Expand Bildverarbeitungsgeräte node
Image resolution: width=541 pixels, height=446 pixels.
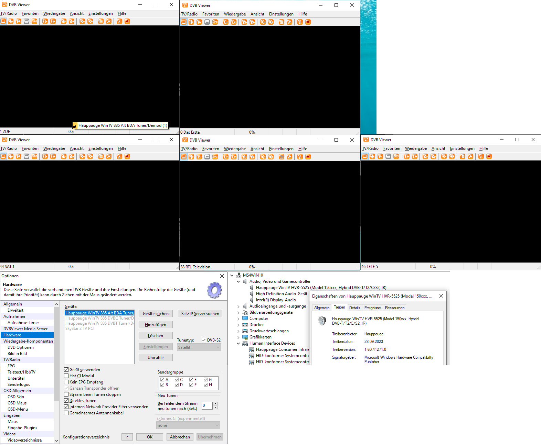click(x=238, y=312)
